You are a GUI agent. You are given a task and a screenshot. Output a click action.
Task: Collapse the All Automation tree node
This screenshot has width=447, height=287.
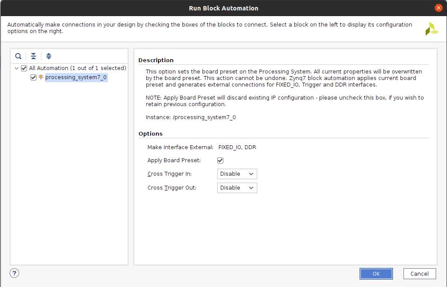click(17, 68)
